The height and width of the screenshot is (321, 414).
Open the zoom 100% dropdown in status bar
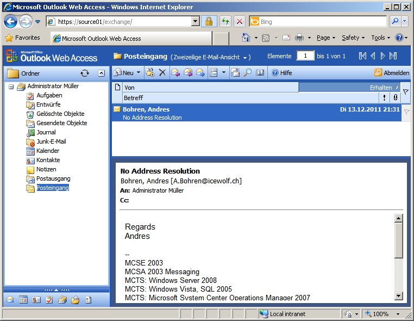pos(398,314)
